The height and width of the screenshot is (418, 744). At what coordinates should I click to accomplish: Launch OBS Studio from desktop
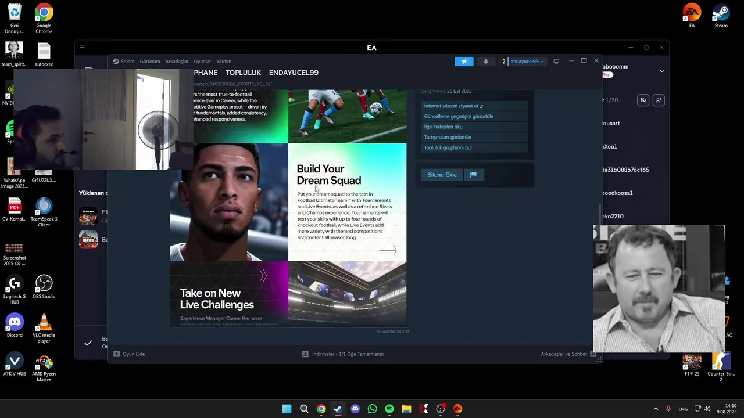click(x=44, y=287)
